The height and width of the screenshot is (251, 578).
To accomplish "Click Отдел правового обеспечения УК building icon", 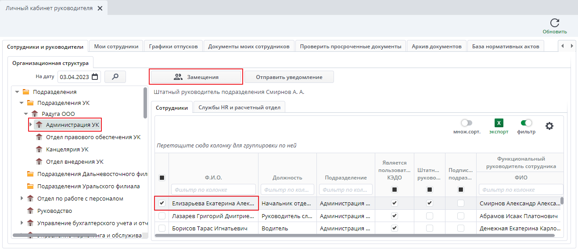I will pos(39,137).
